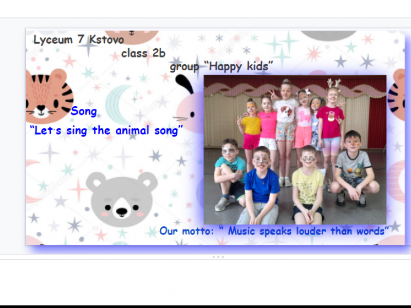
Task: Click the "class 2b" text box
Action: pyautogui.click(x=143, y=53)
